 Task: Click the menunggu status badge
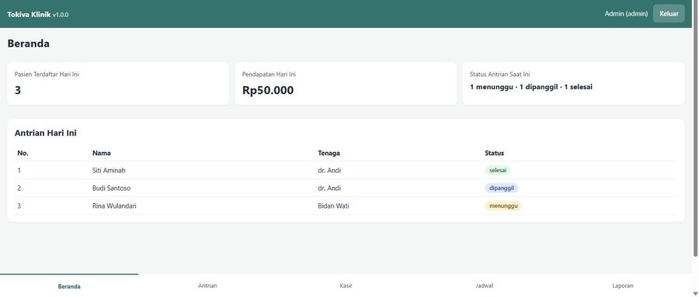pos(503,205)
